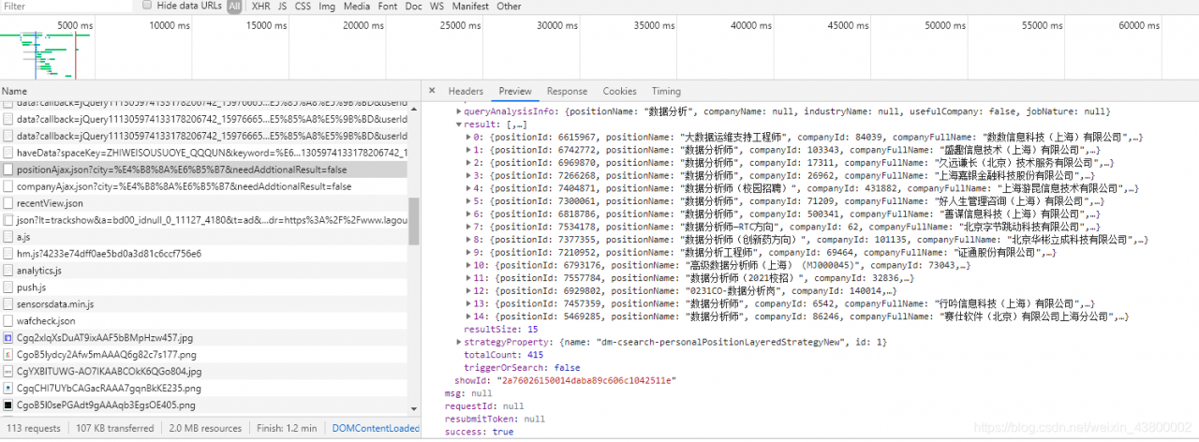This screenshot has width=1199, height=442.
Task: Click the image thumbnail icon of CgYXBlTUWG-AO7IKAABCOkK6QGo804.jpg
Action: 8,371
